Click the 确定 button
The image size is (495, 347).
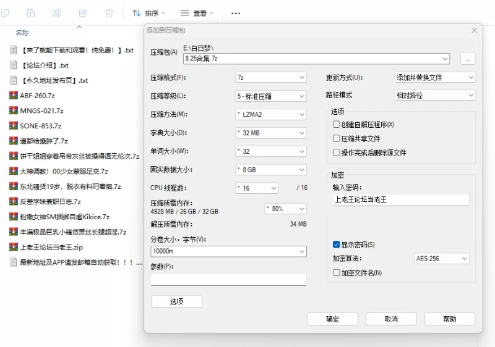tap(332, 319)
